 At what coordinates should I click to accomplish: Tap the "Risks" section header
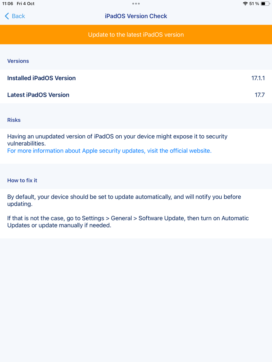[x=14, y=120]
